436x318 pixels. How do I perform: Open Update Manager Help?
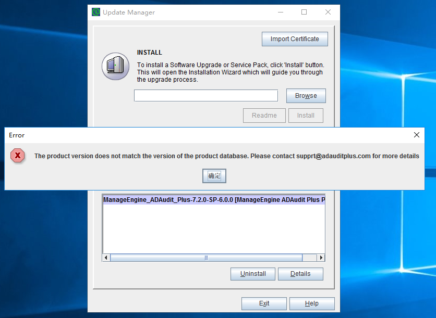(312, 303)
